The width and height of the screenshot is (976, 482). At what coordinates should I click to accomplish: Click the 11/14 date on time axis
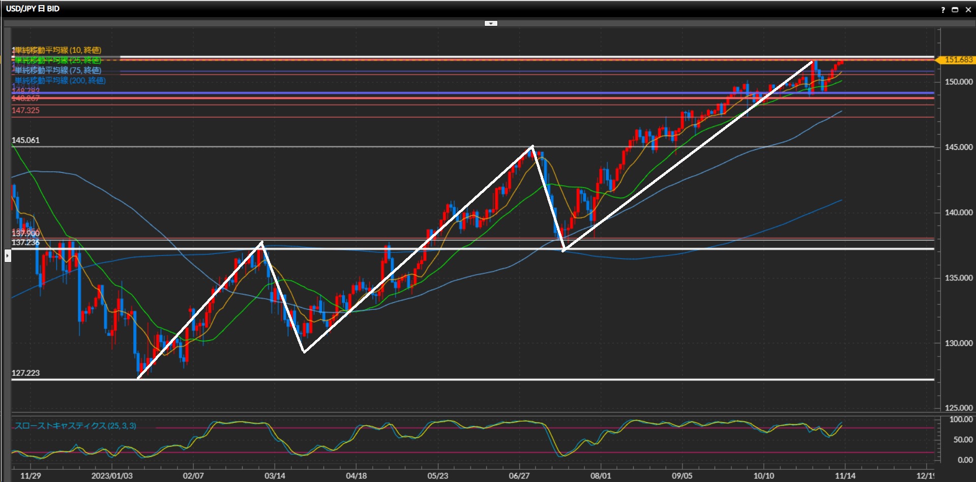pos(845,476)
